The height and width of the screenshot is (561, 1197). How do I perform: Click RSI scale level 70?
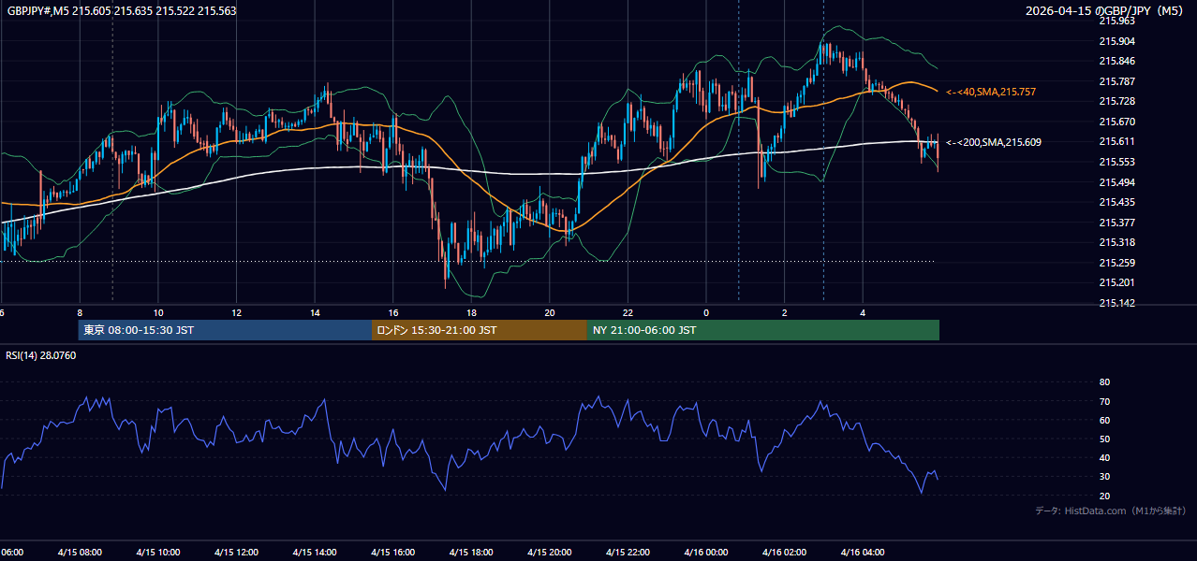tap(1104, 402)
